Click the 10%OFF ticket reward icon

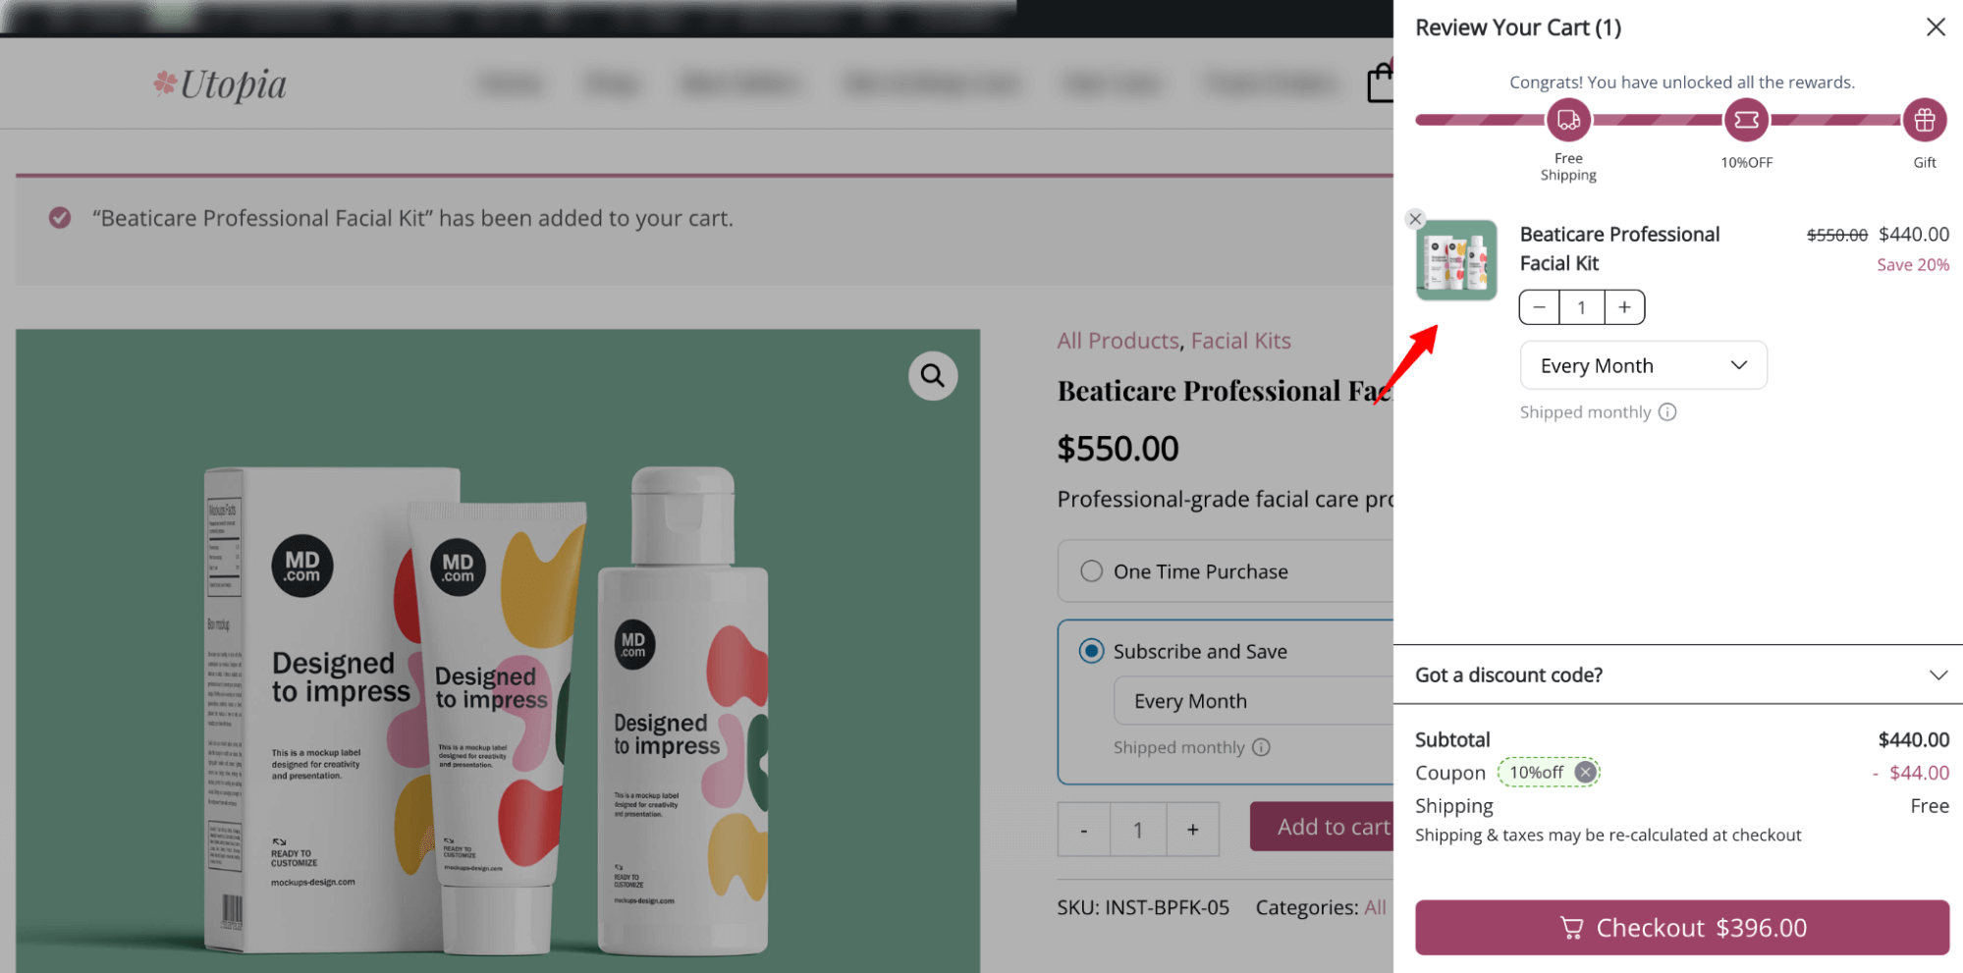tap(1746, 119)
